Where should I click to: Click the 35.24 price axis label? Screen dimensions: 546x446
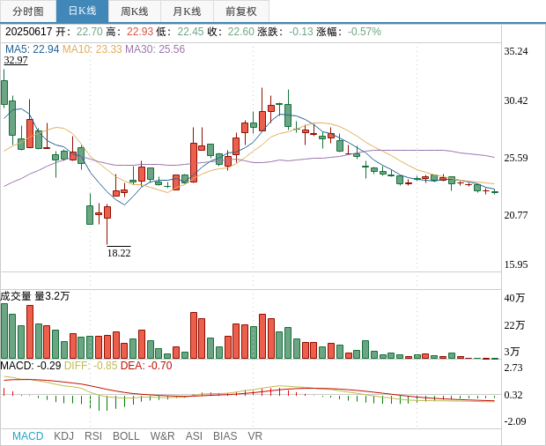516,51
